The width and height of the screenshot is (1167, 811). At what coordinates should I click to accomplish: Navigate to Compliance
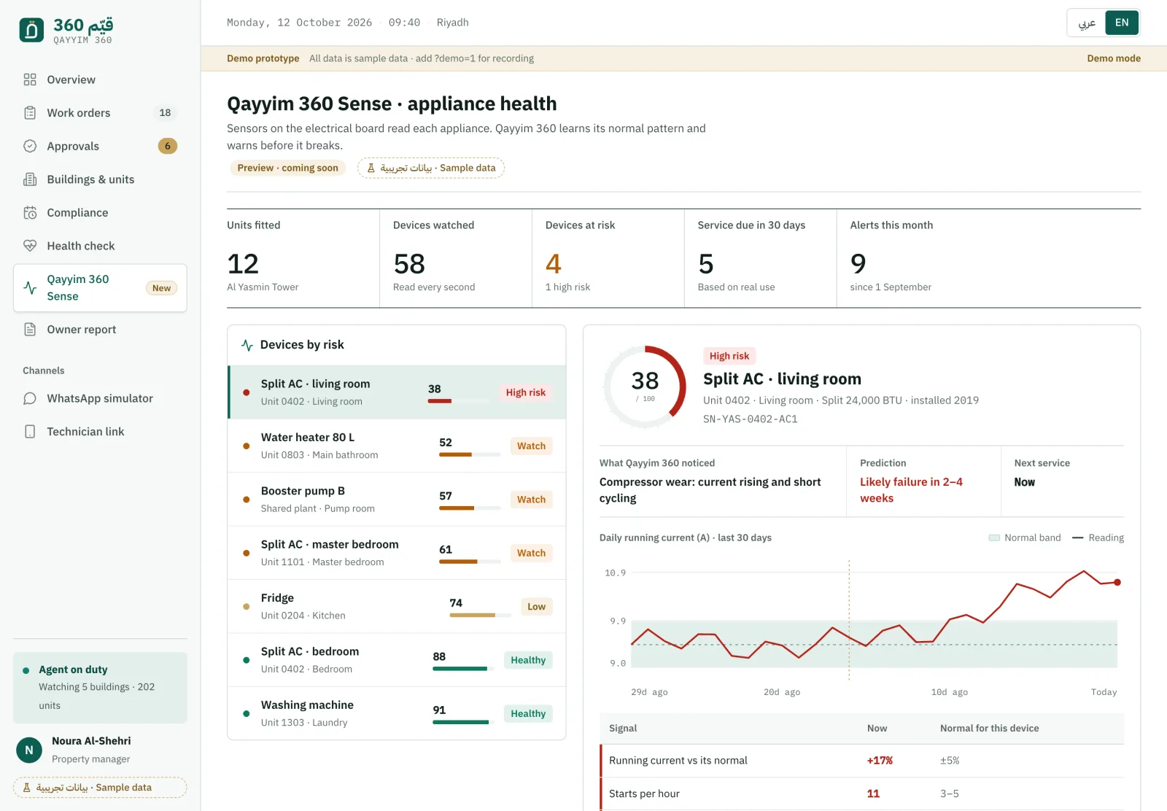click(100, 213)
